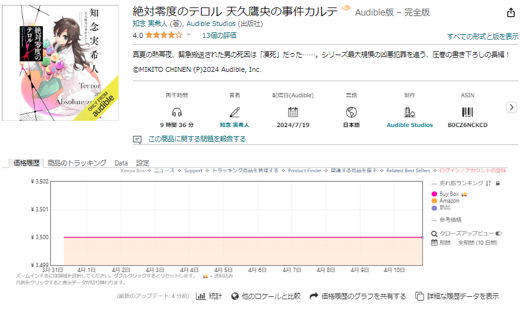This screenshot has width=529, height=321.
Task: Click トラッキング商品を管理する link
Action: click(245, 171)
